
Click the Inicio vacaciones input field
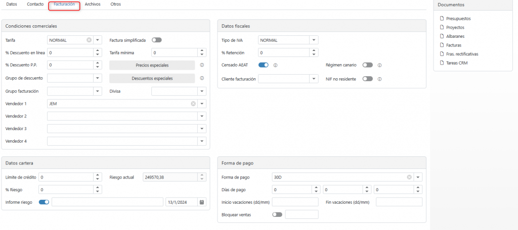click(x=295, y=202)
